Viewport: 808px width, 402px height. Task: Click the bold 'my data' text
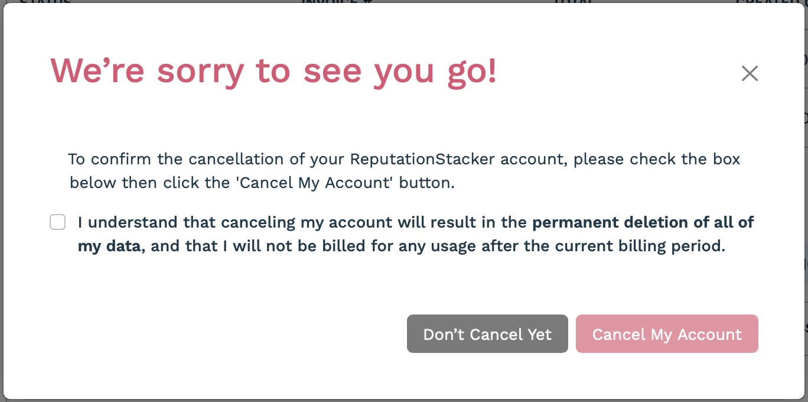tap(110, 247)
